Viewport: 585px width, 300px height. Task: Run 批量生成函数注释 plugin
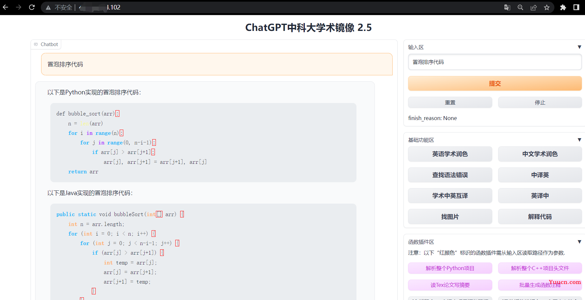pyautogui.click(x=540, y=285)
